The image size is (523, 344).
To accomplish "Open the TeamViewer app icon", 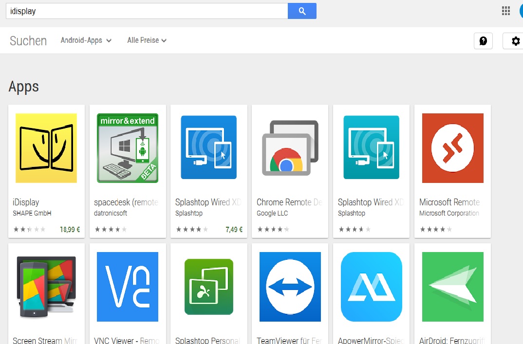I will point(290,287).
